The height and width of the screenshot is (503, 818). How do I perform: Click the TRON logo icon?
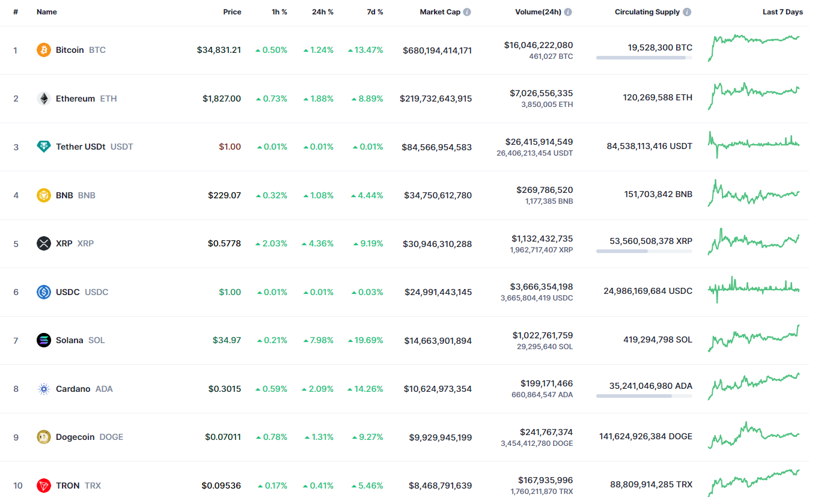(43, 486)
